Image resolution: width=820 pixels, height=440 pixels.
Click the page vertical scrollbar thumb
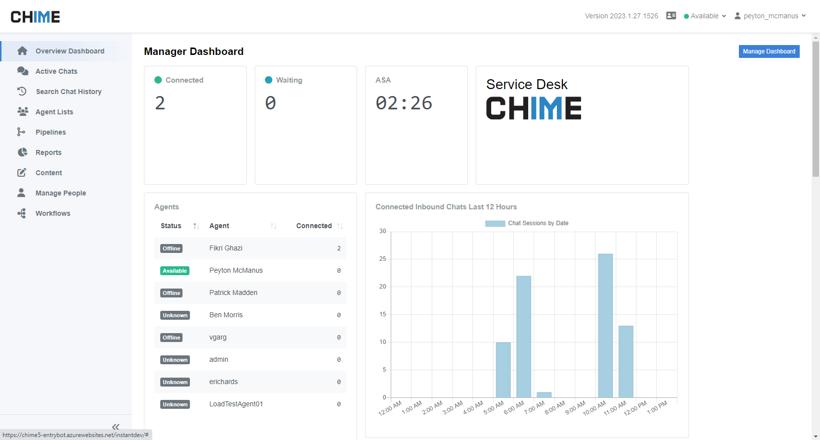pyautogui.click(x=816, y=109)
